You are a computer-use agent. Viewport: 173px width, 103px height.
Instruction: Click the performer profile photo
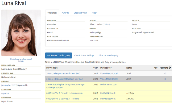[x=21, y=33]
